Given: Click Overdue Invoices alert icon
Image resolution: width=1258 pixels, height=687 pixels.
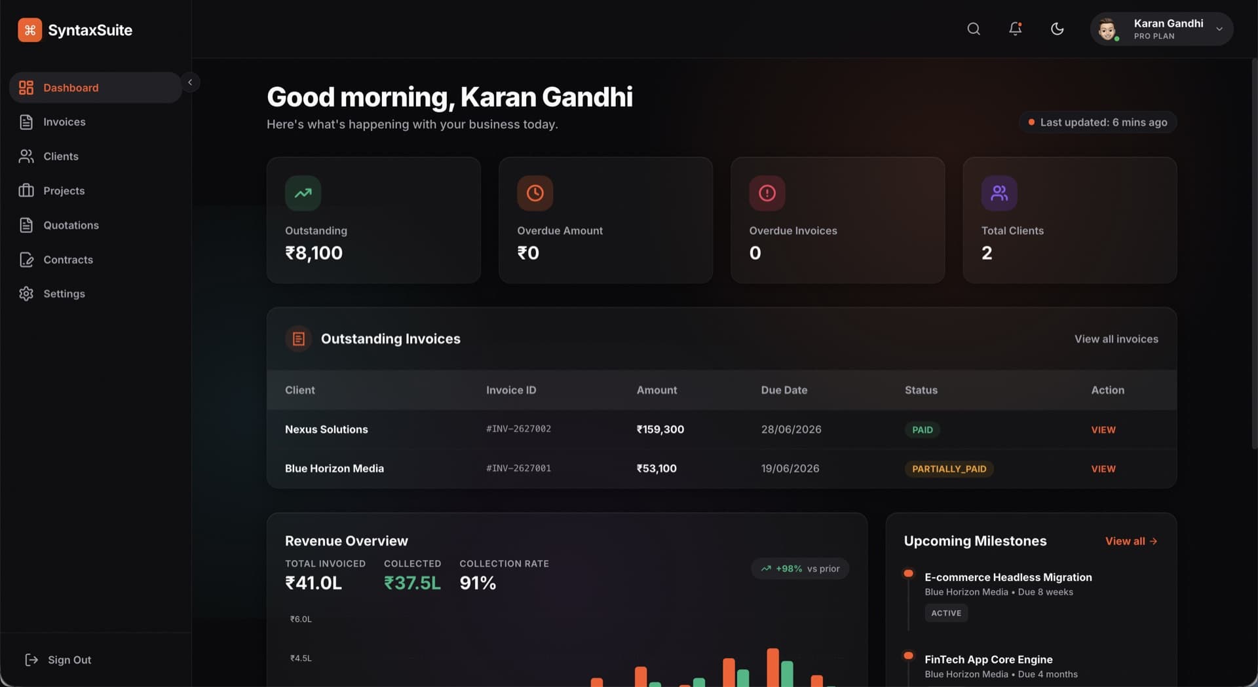Looking at the screenshot, I should pyautogui.click(x=767, y=193).
